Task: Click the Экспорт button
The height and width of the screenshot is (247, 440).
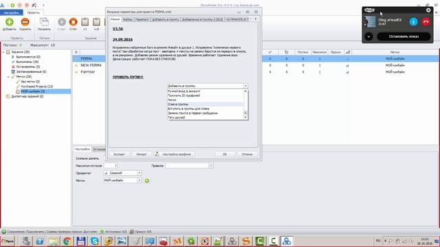Action: [119, 154]
